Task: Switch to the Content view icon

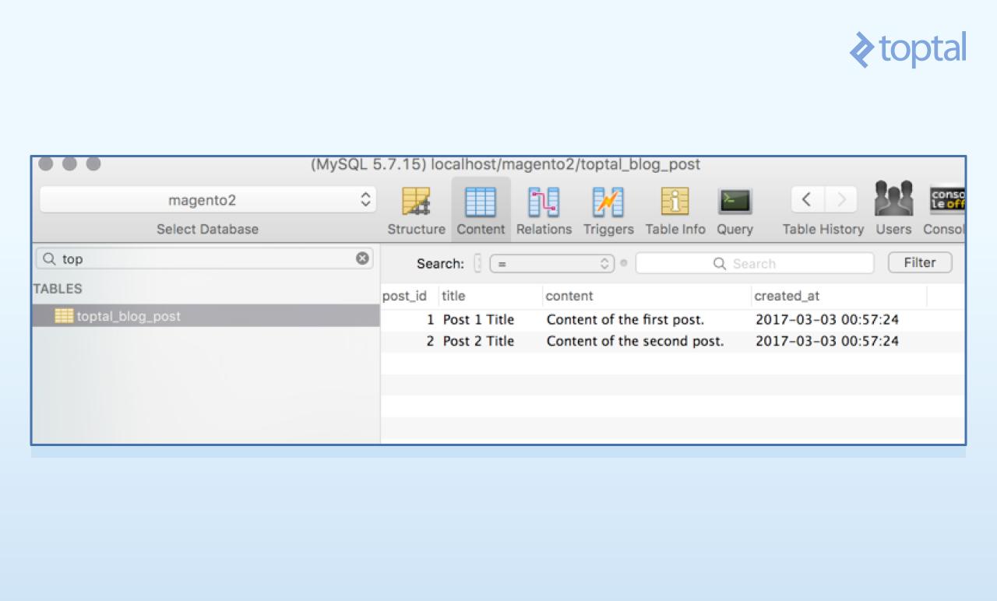Action: pos(481,202)
